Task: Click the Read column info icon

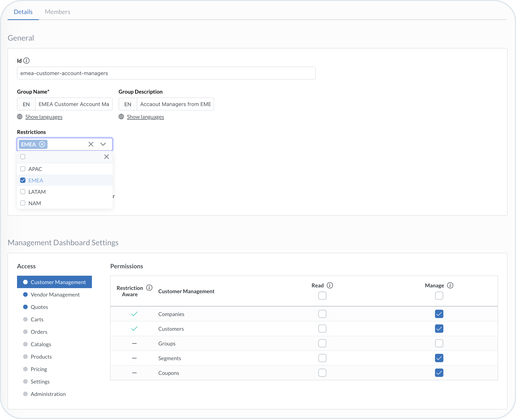Action: click(x=330, y=285)
